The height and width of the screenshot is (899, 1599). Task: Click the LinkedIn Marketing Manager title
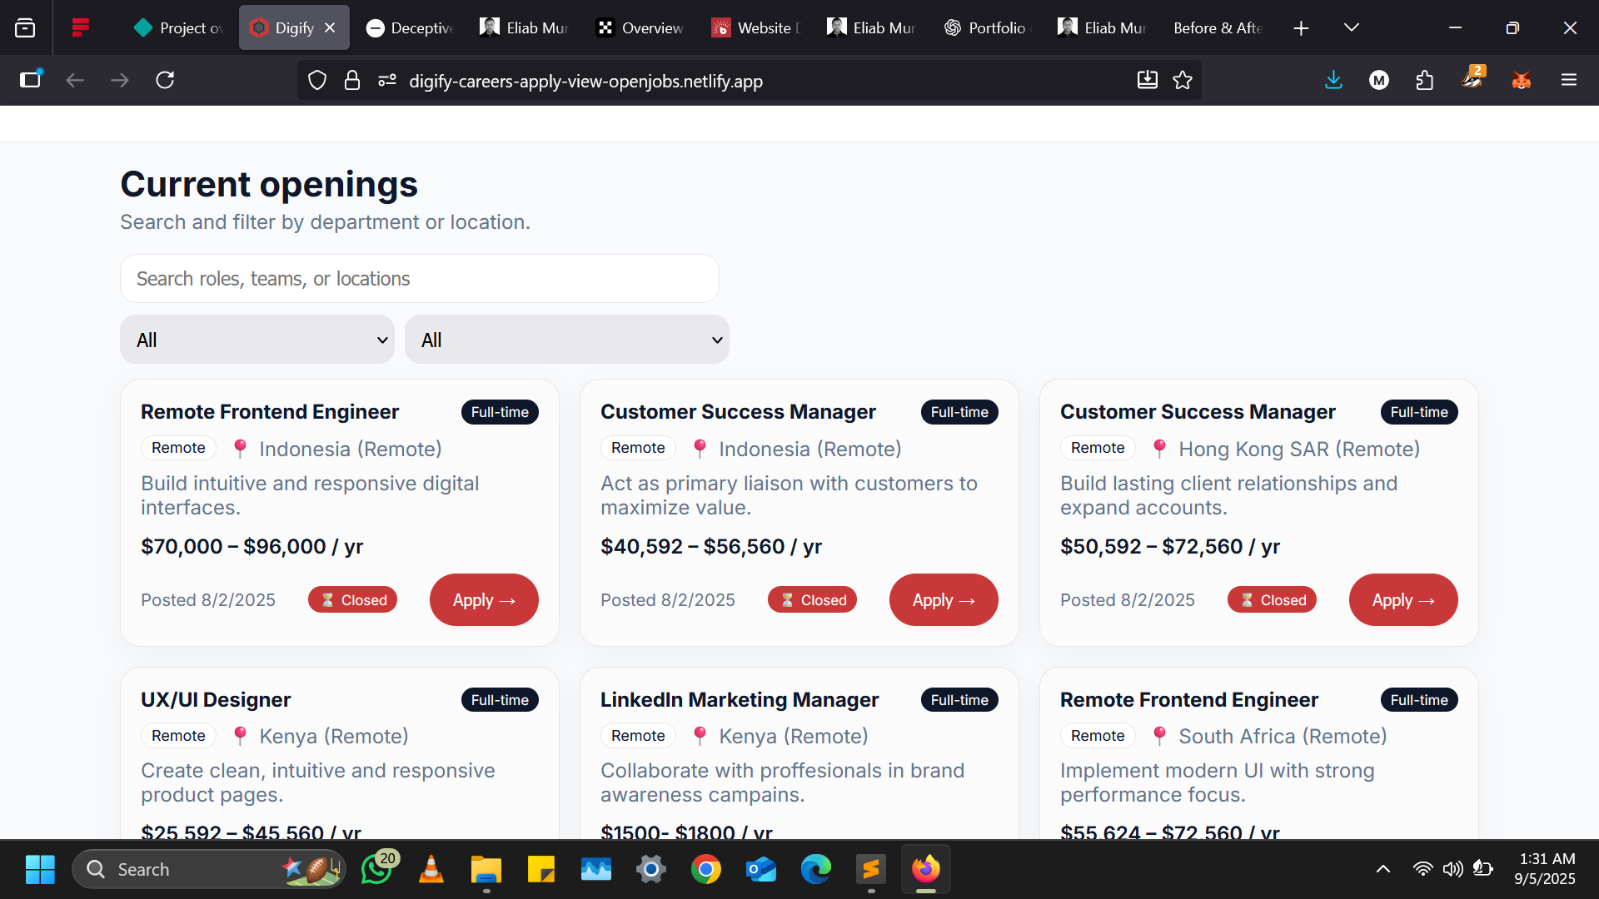tap(740, 700)
